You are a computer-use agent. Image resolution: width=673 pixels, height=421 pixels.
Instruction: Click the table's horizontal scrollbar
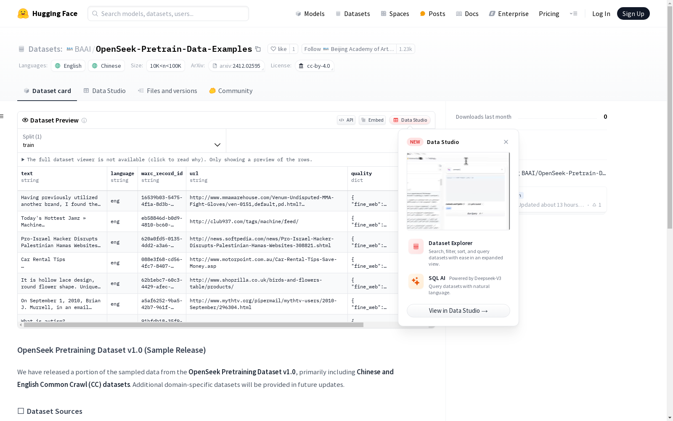[x=193, y=325]
